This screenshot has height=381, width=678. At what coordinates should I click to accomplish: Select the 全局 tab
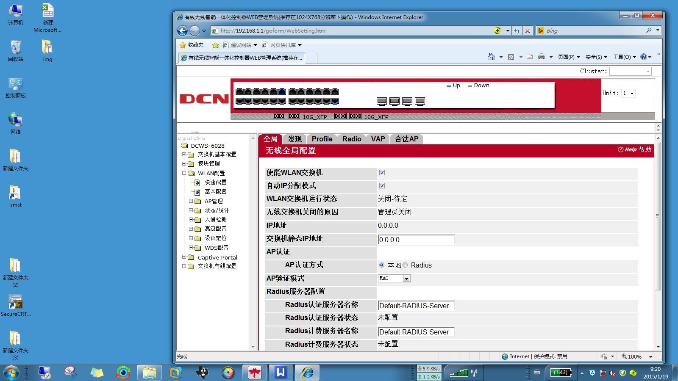(270, 139)
